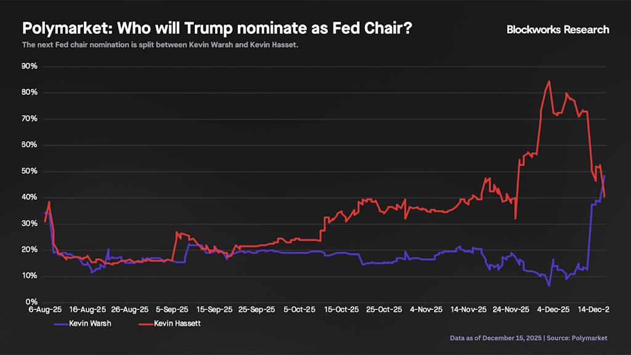The image size is (631, 355).
Task: Click the 50% y-axis label
Action: click(30, 171)
